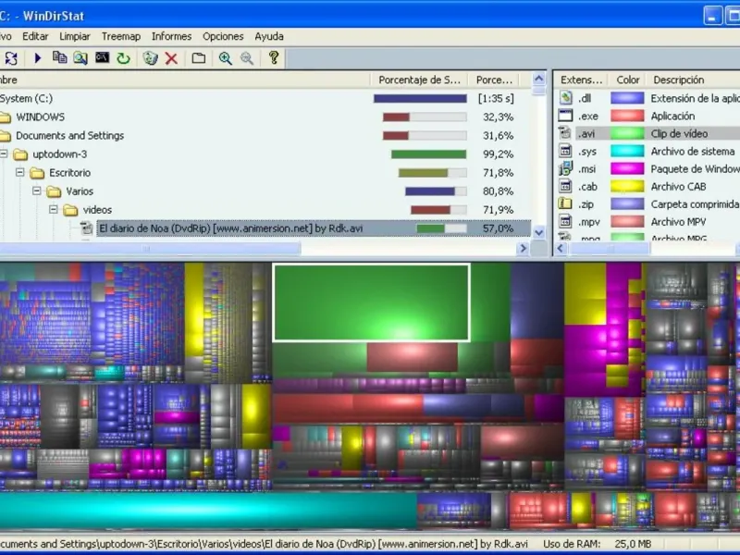Click the Properties folder toolbar icon
Screen dimensions: 740x555
[199, 58]
